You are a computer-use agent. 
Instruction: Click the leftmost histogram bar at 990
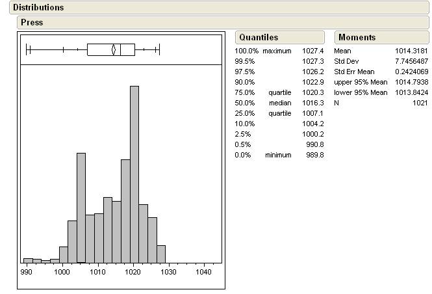click(x=28, y=260)
